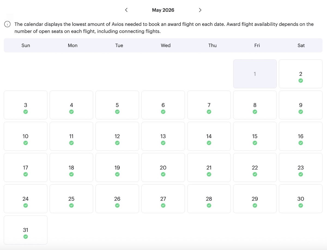
Task: Pick the date May 26
Action: coord(117,199)
